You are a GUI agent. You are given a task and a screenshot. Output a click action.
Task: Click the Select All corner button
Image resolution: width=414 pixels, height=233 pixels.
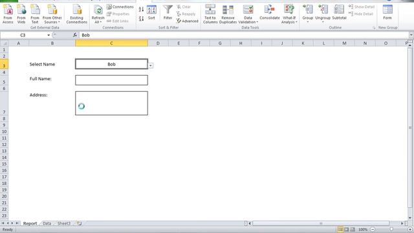pos(5,43)
